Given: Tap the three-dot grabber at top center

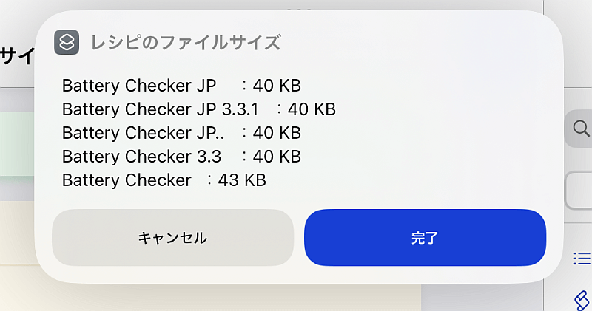Looking at the screenshot, I should (298, 8).
